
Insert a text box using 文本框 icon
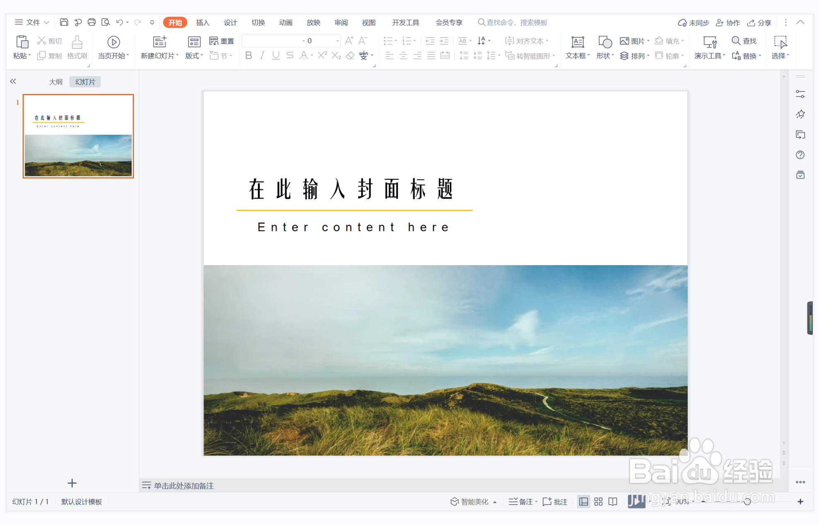coord(577,47)
